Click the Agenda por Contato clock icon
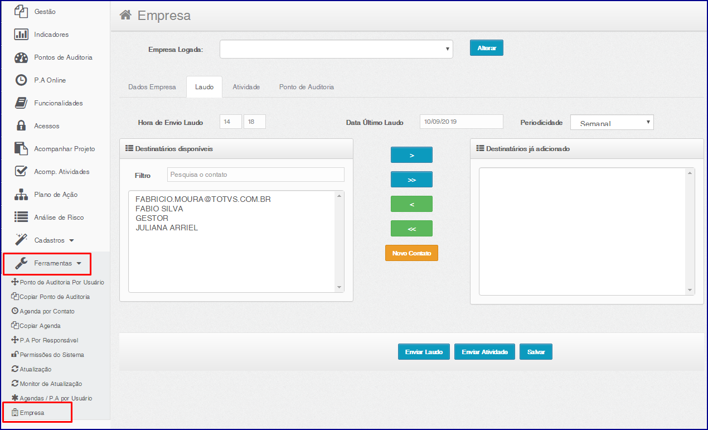708x430 pixels. (x=15, y=311)
